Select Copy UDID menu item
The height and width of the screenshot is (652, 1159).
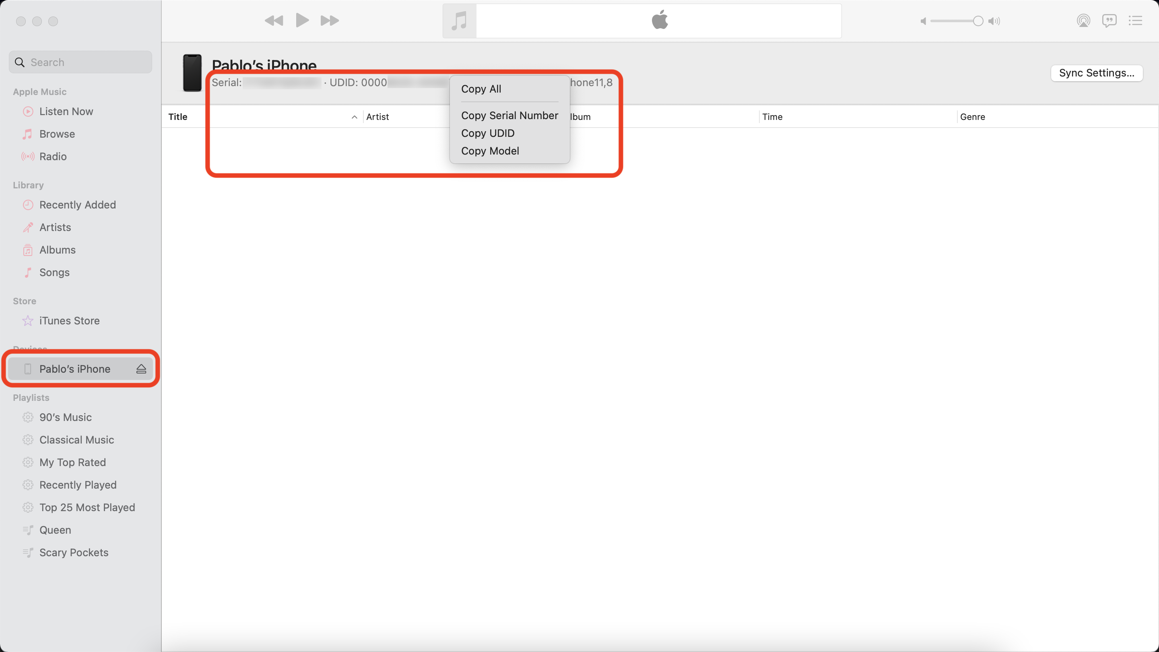pyautogui.click(x=488, y=133)
